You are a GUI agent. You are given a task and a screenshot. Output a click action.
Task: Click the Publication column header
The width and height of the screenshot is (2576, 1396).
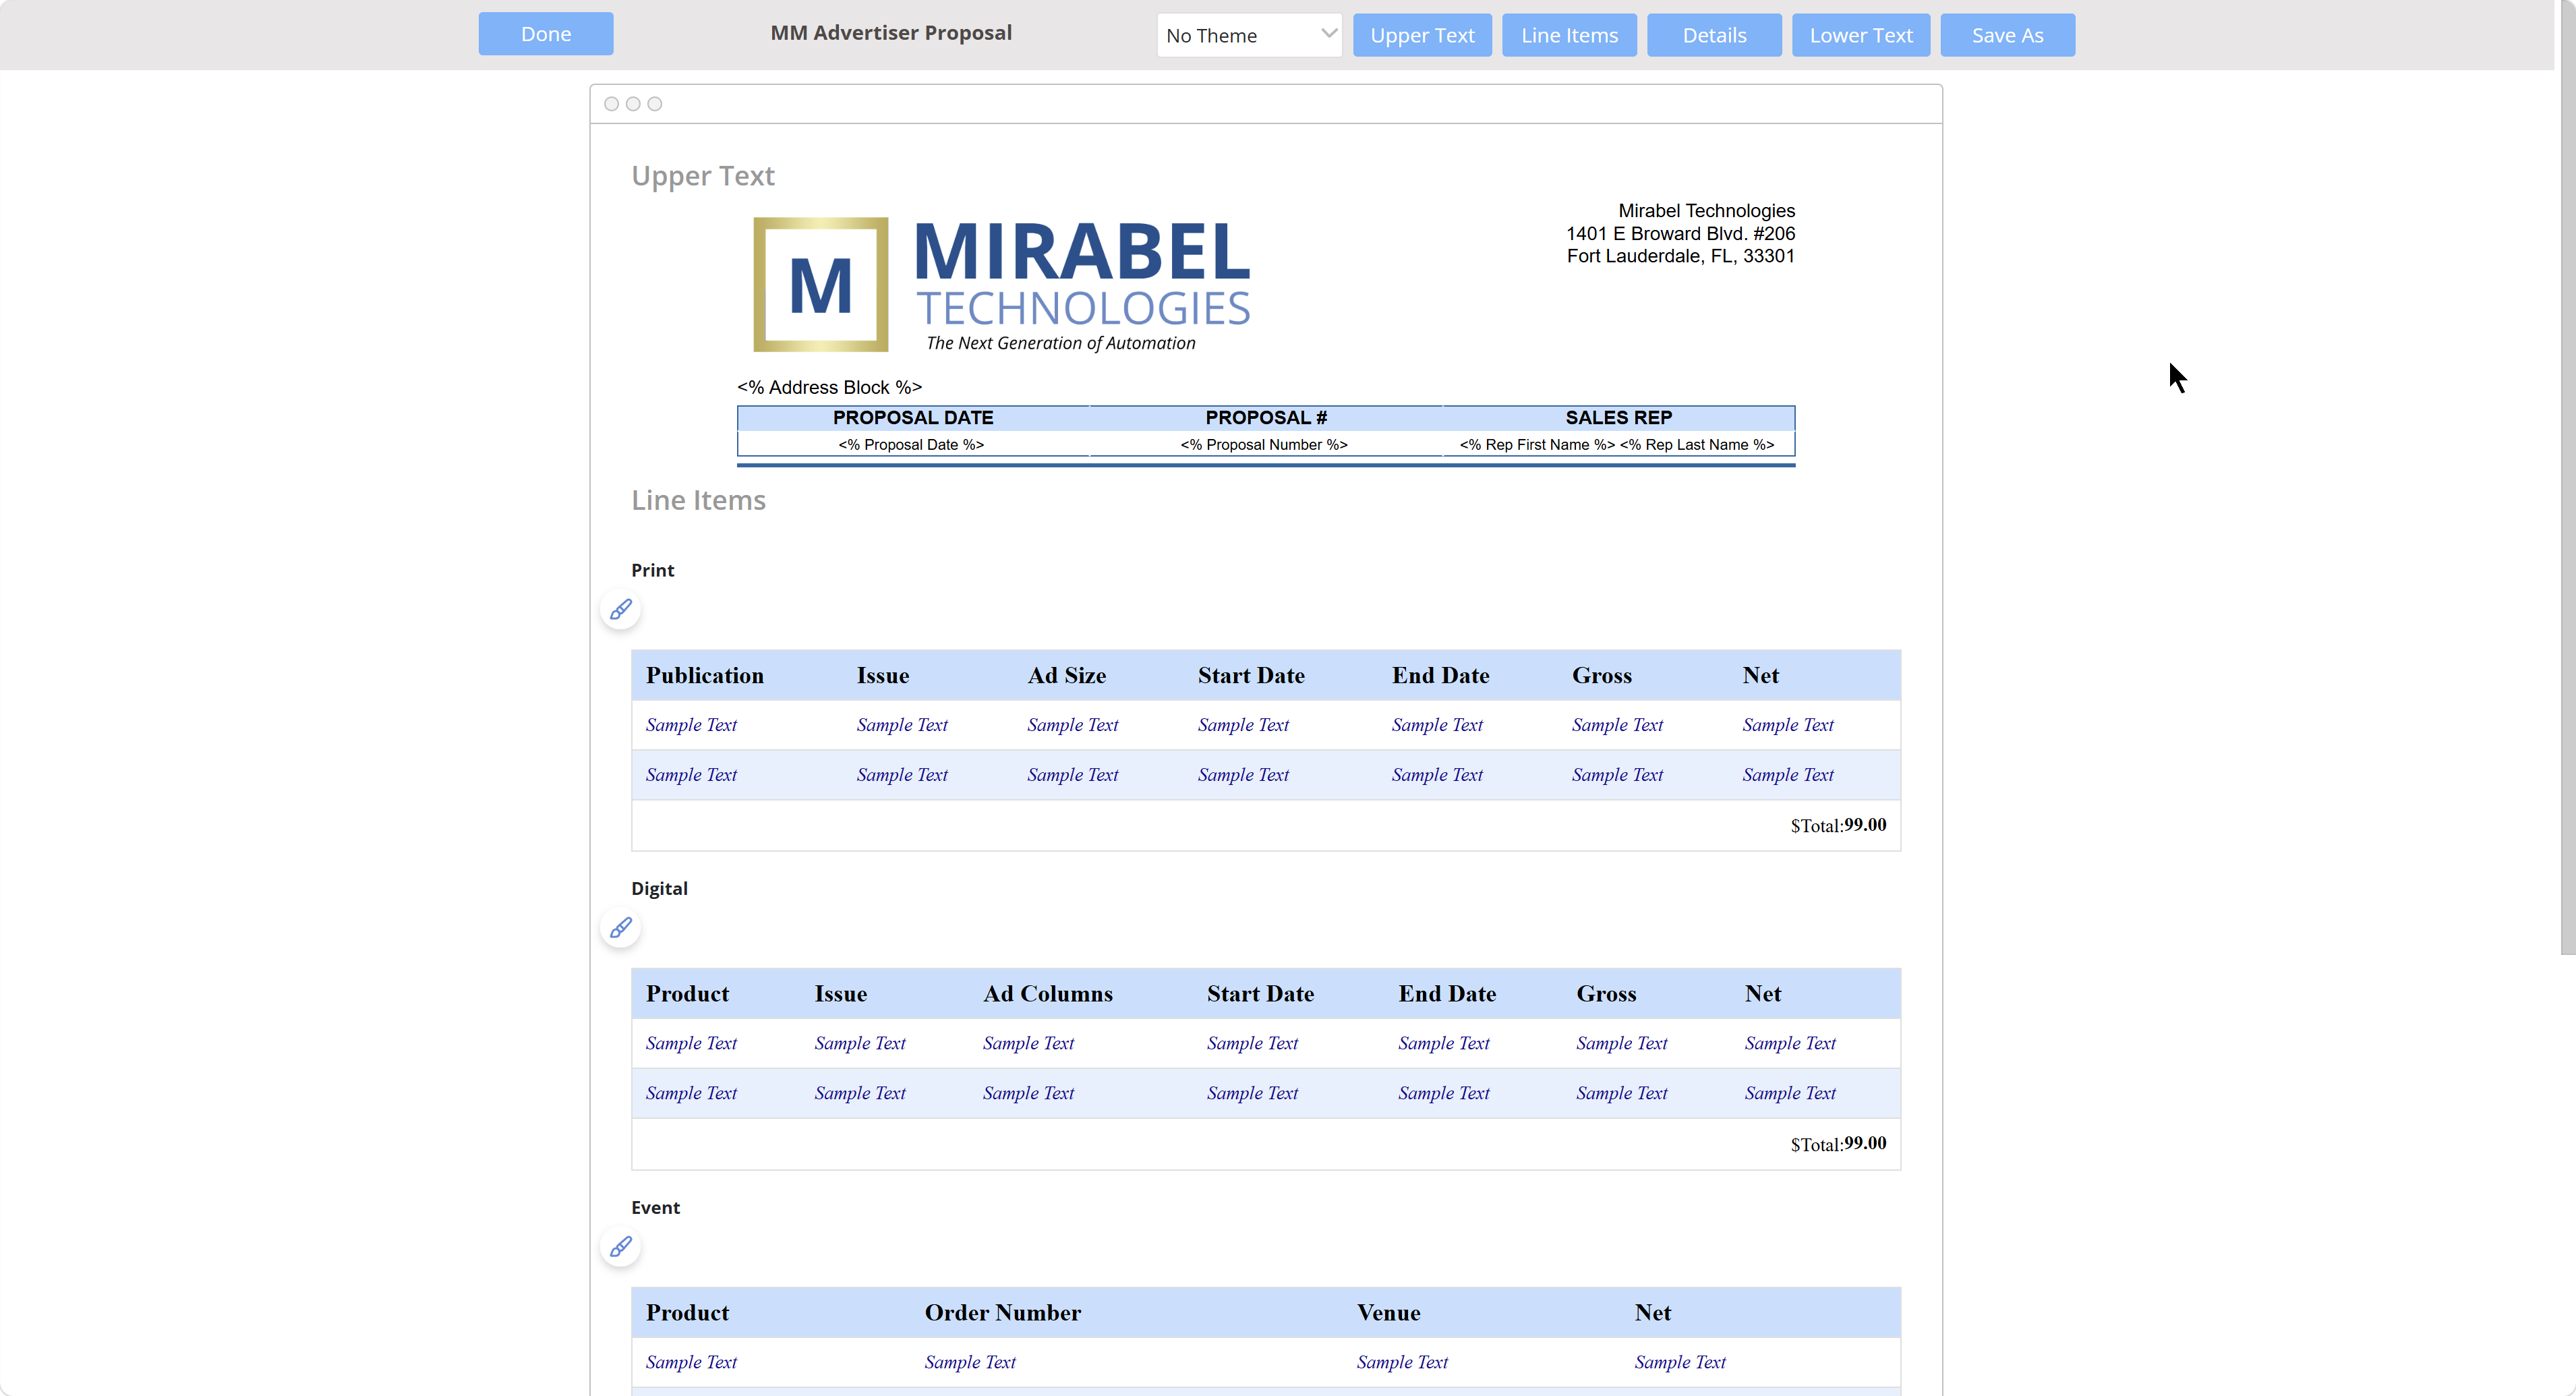(704, 676)
